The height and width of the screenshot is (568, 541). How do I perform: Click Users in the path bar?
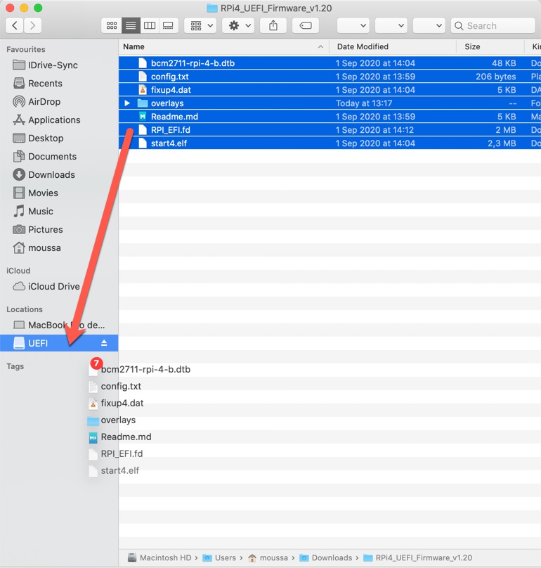pyautogui.click(x=219, y=557)
